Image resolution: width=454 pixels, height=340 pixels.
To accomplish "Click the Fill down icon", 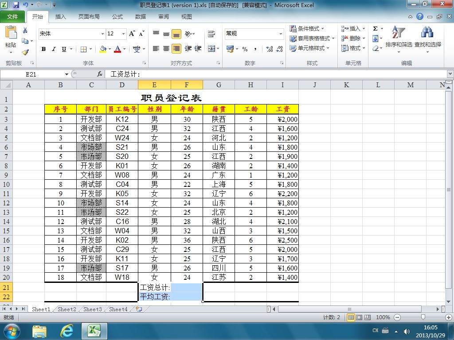I will point(375,39).
